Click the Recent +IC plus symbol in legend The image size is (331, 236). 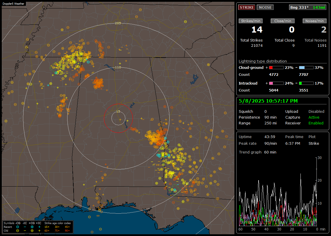pyautogui.click(x=39, y=227)
